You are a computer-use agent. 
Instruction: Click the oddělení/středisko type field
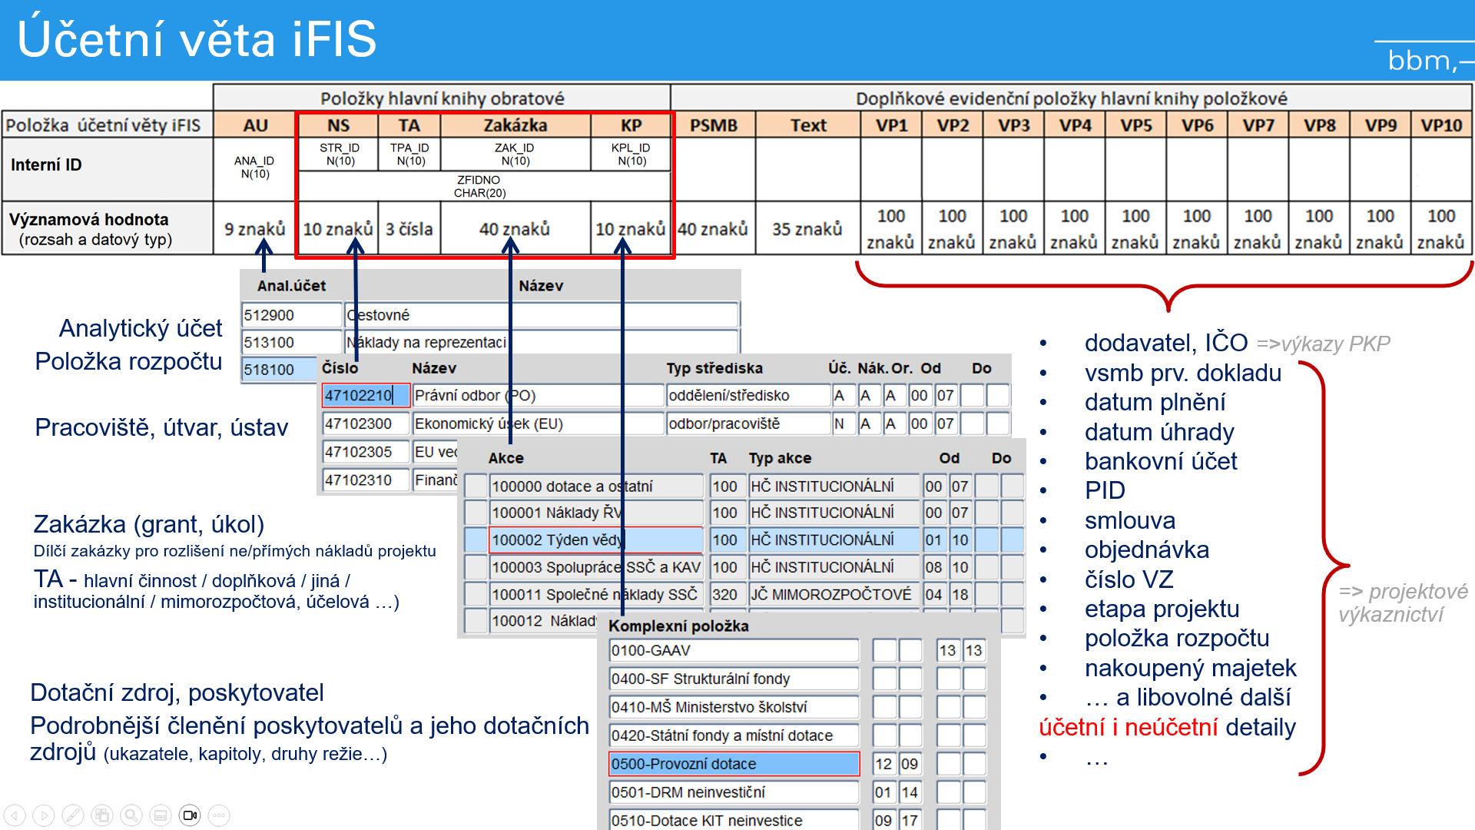[x=748, y=395]
